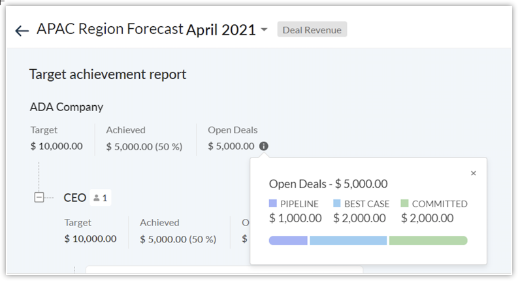
Task: Click the Deal Revenue badge
Action: [x=312, y=30]
